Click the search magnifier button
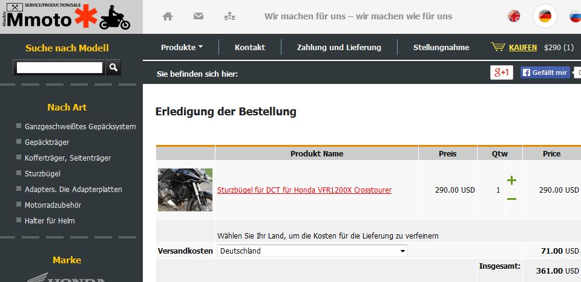 (x=113, y=67)
